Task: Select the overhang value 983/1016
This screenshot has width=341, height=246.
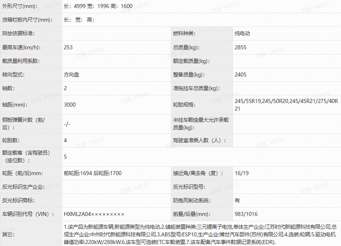Action: coord(246,214)
